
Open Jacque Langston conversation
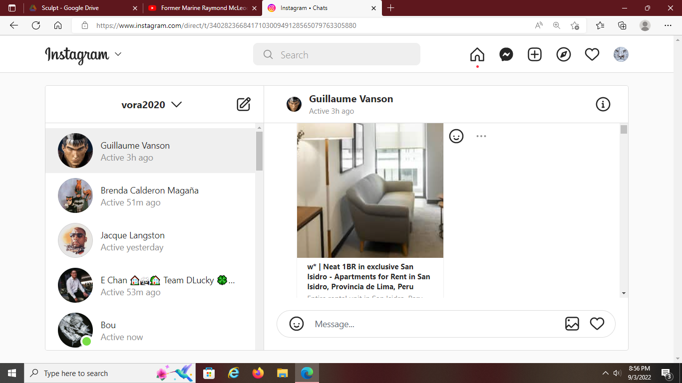coord(150,240)
